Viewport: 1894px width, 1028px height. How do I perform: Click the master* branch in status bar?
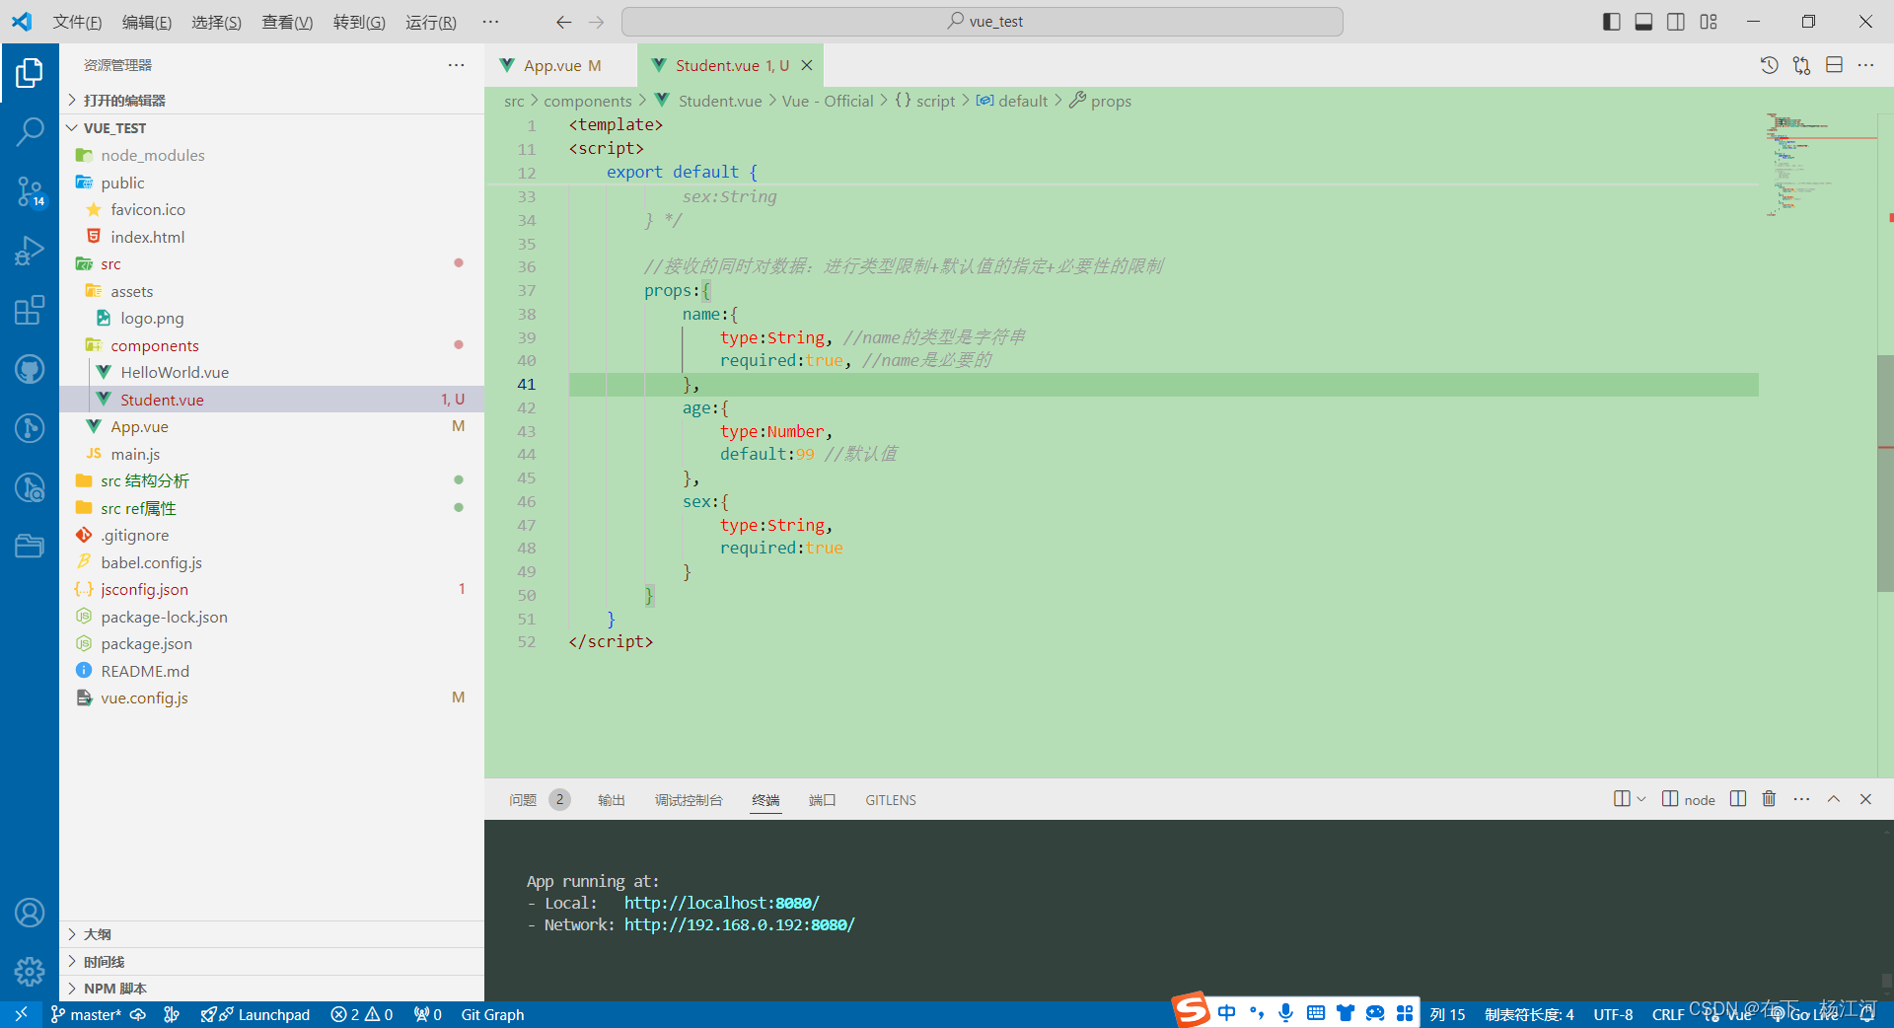[87, 1014]
